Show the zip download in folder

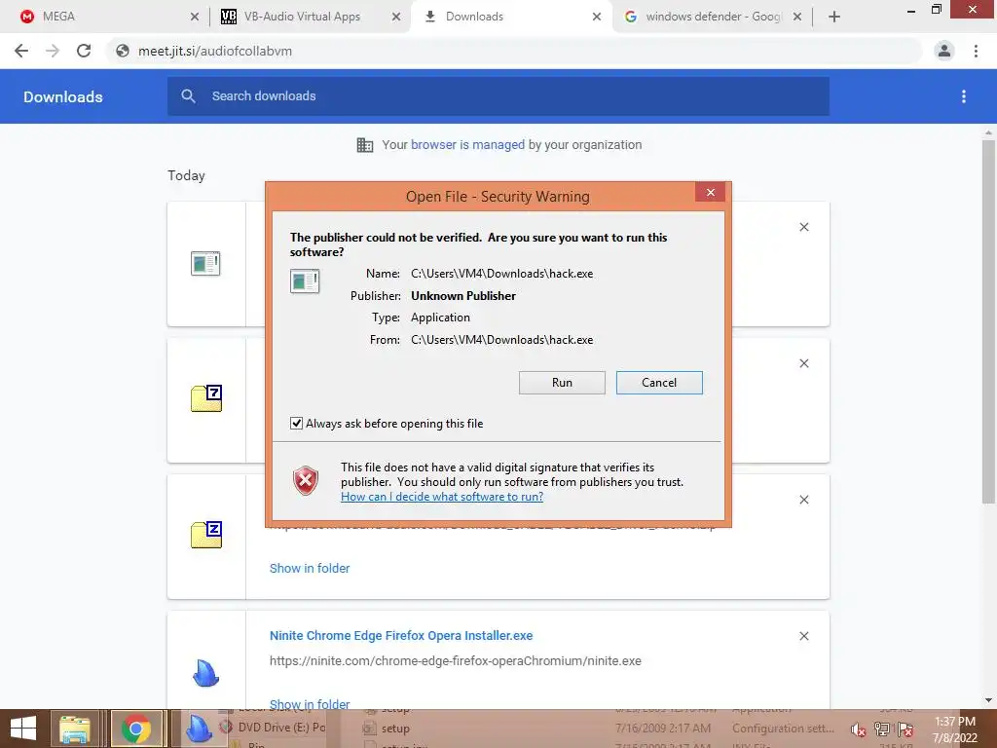[309, 568]
